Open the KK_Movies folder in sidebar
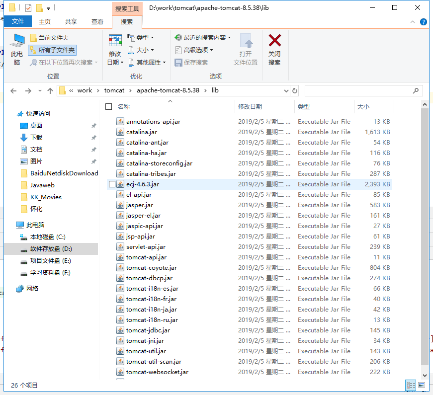 pyautogui.click(x=46, y=197)
